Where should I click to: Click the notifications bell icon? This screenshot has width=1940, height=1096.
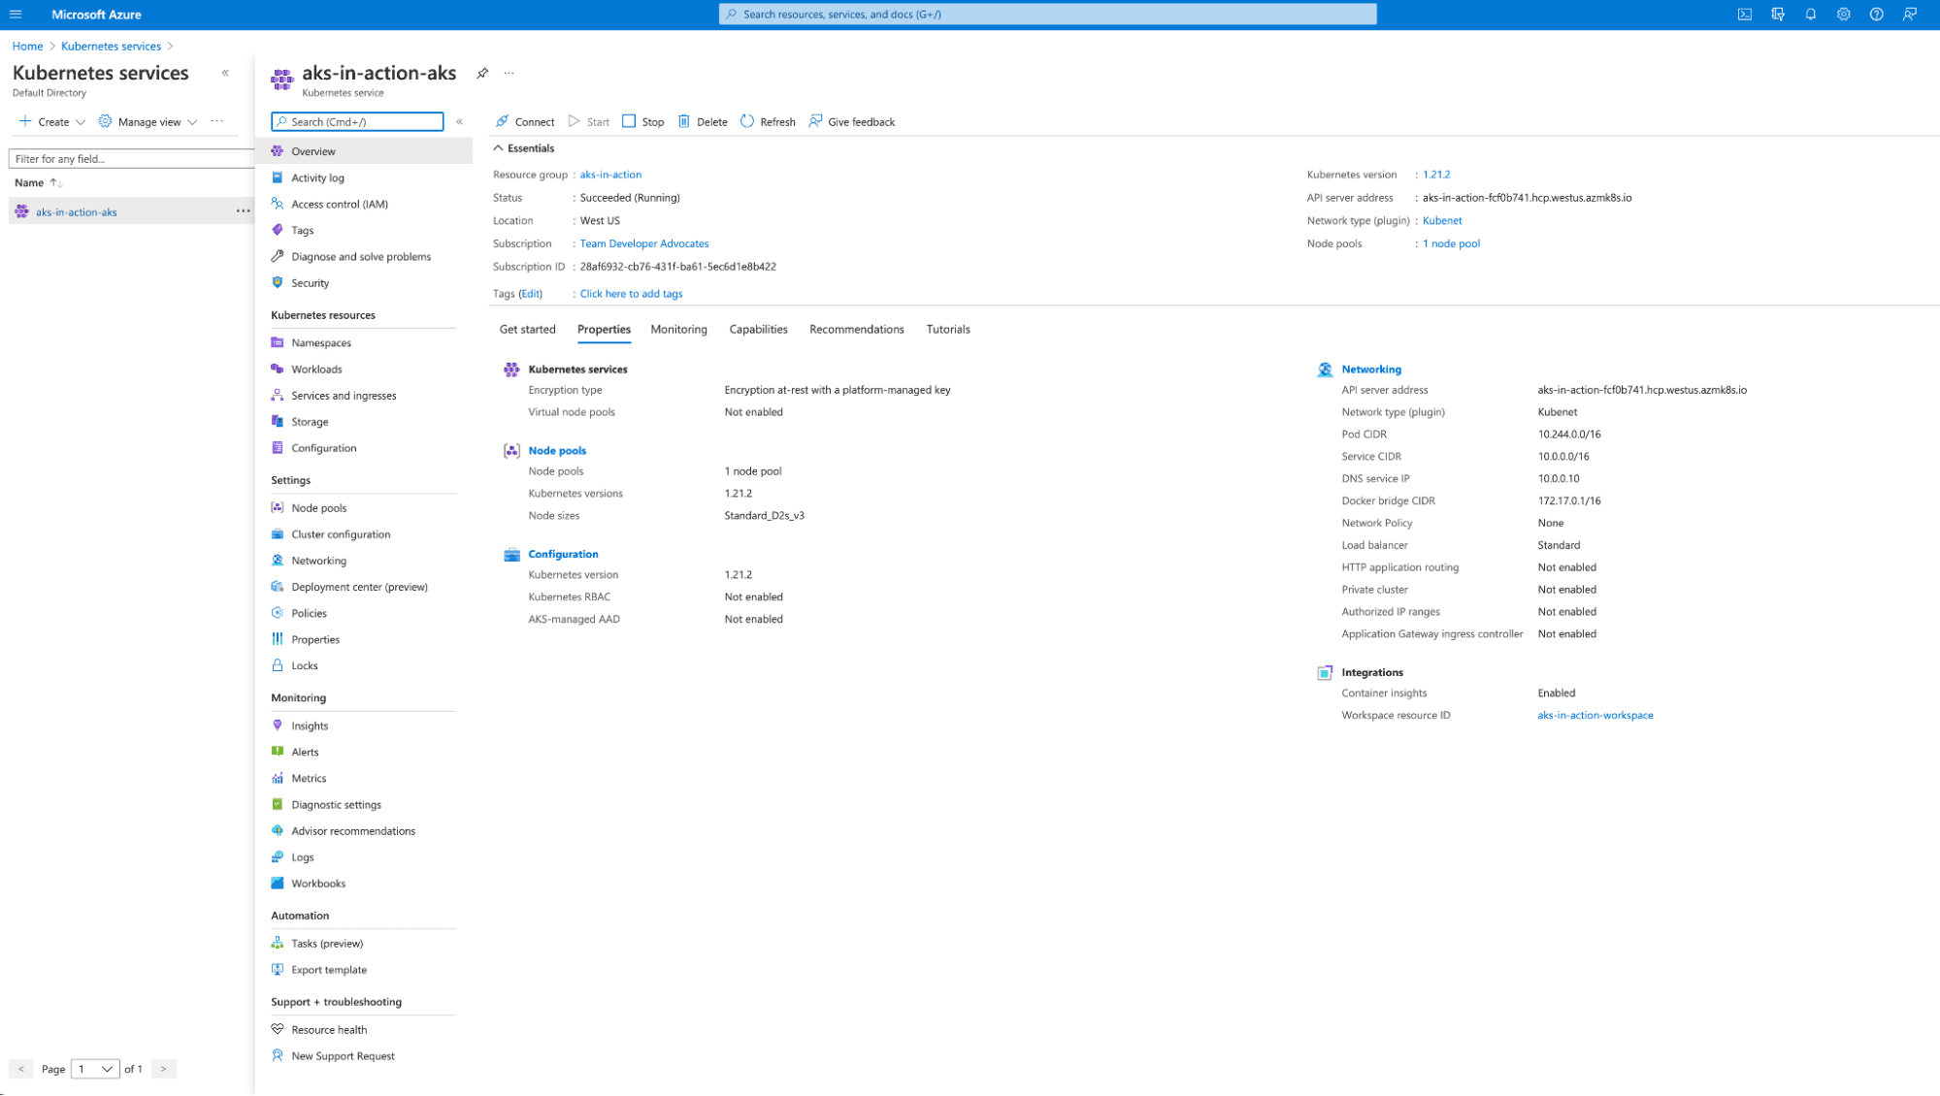coord(1810,15)
